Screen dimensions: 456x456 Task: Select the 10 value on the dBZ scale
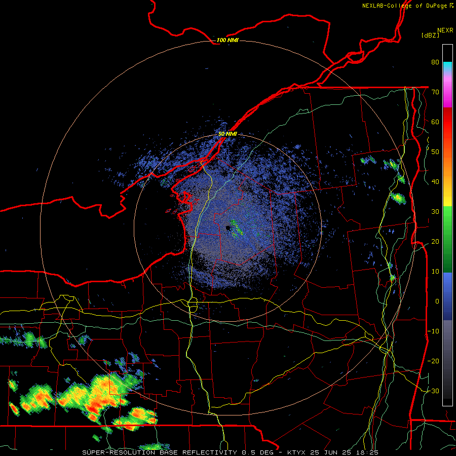435,272
